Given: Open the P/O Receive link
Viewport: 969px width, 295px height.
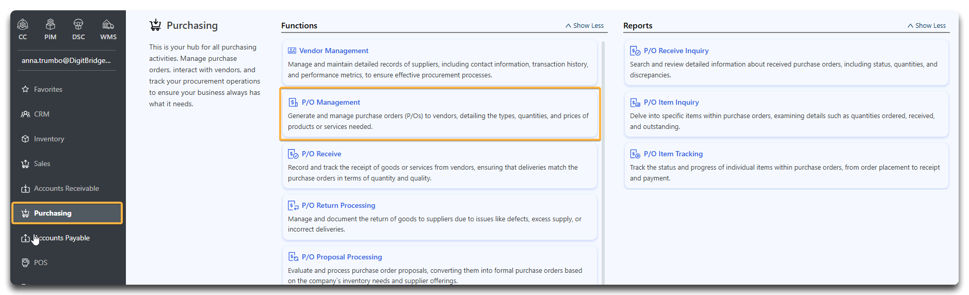Looking at the screenshot, I should click(x=321, y=154).
